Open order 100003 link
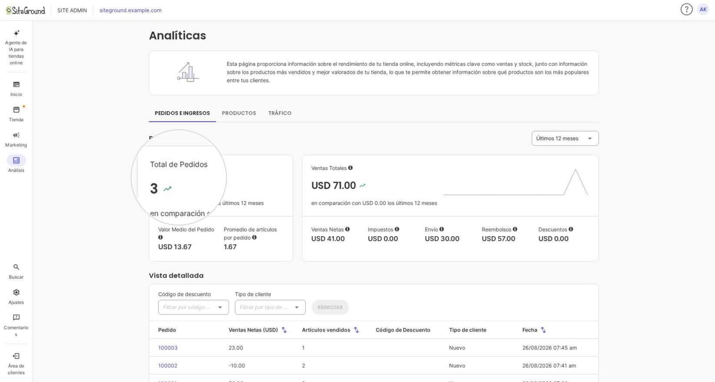Screen dimensions: 715x382 tap(168, 348)
